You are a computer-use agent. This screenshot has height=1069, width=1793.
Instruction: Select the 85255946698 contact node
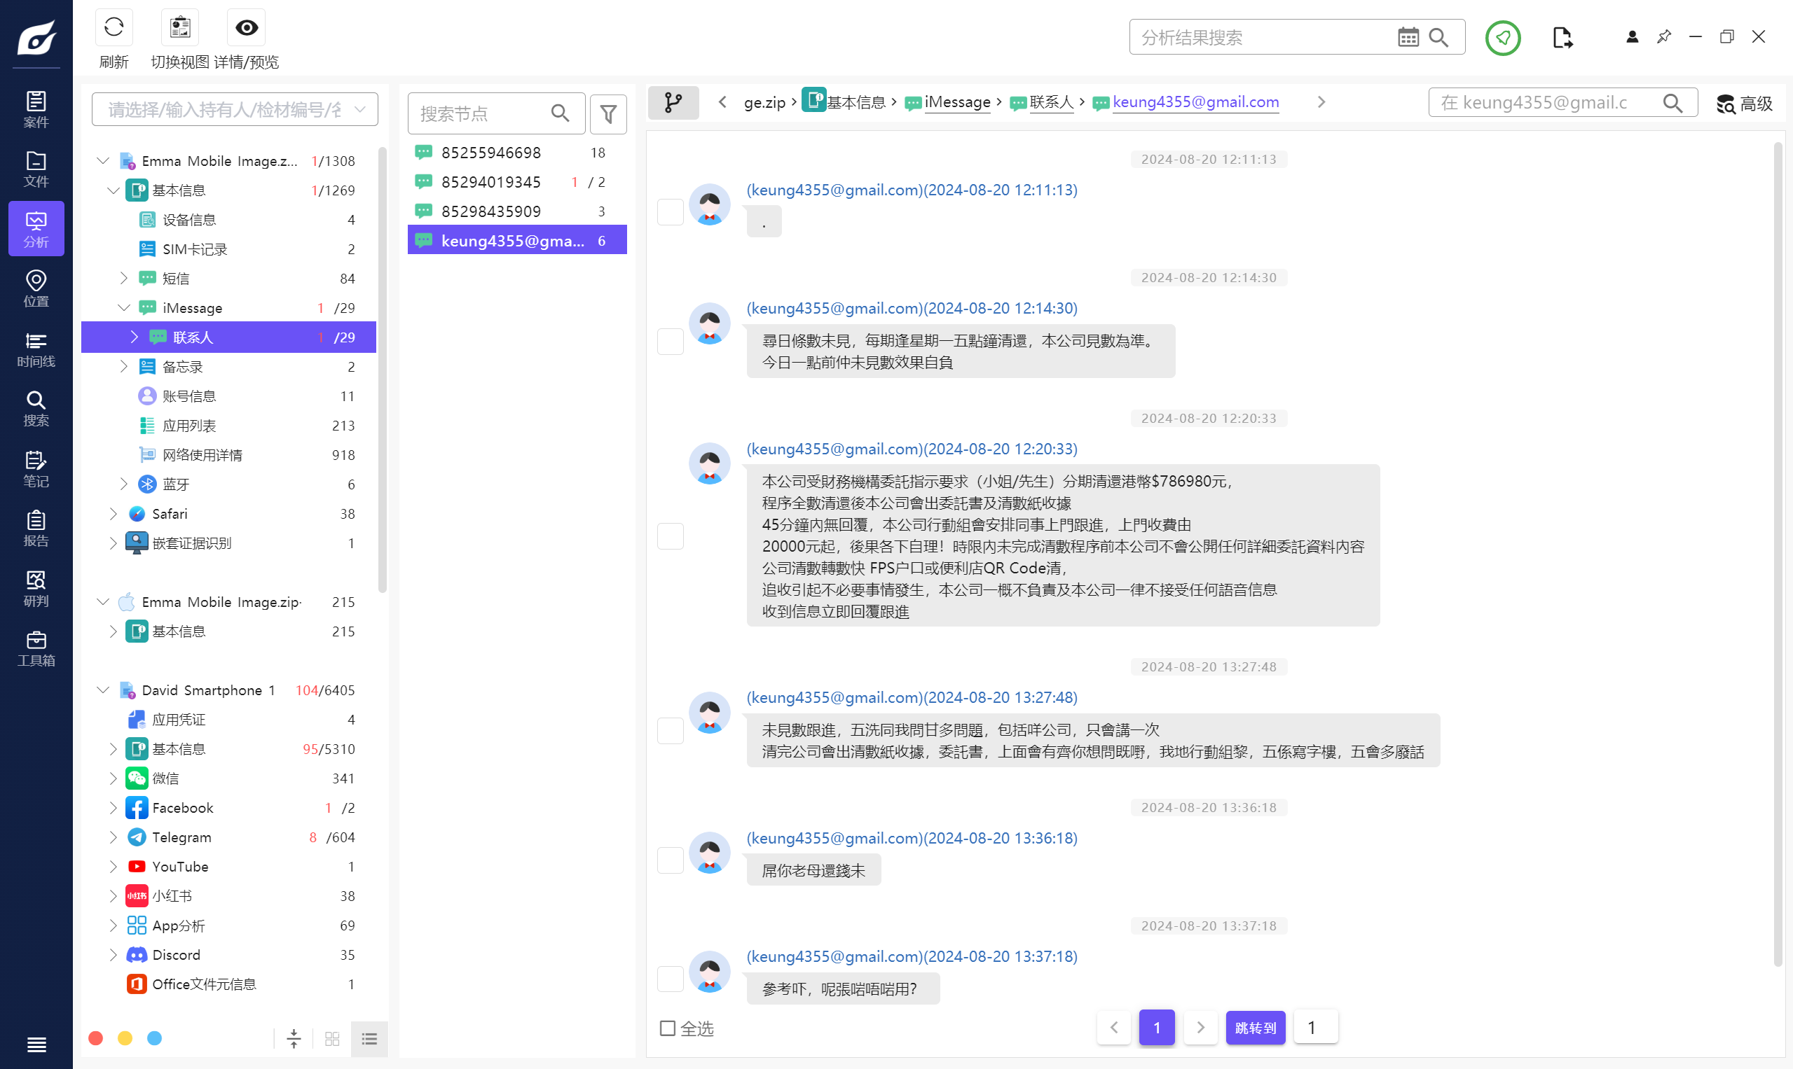491,153
